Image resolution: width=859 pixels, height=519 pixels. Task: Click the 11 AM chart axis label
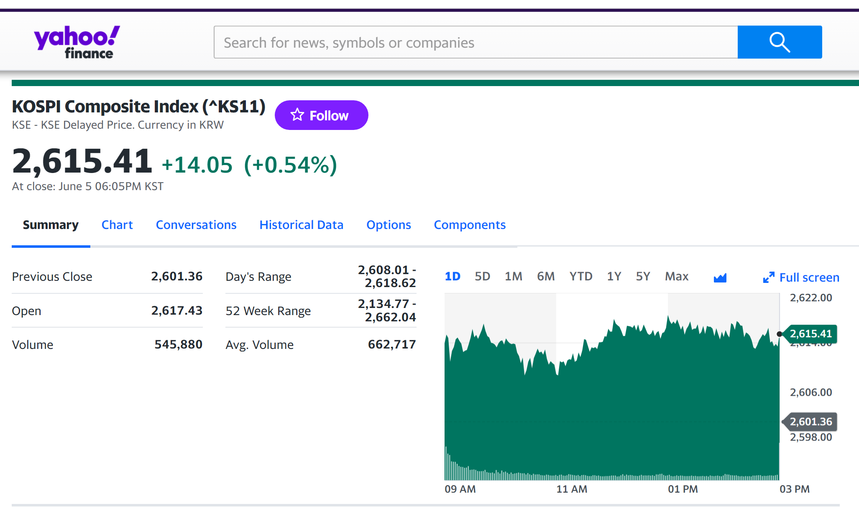pyautogui.click(x=572, y=489)
